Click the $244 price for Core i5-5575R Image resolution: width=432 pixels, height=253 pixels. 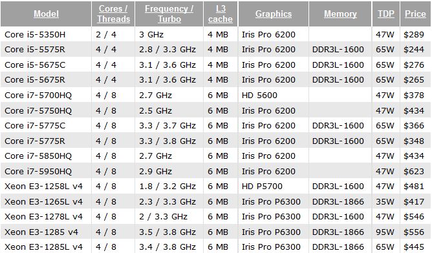pyautogui.click(x=413, y=50)
